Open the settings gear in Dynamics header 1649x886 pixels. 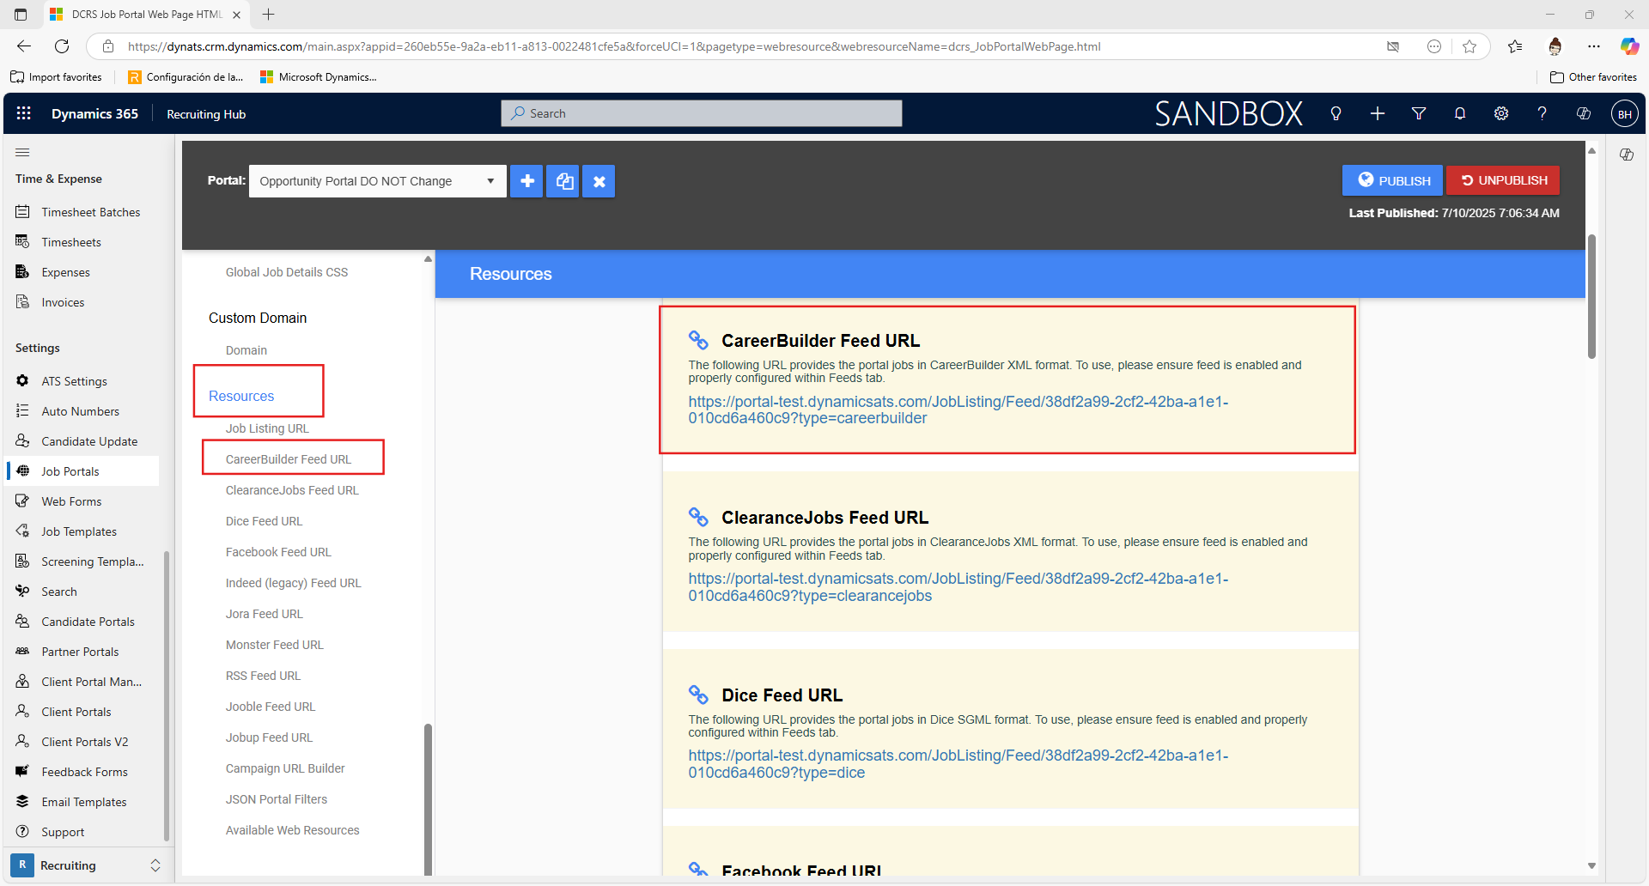[1501, 113]
